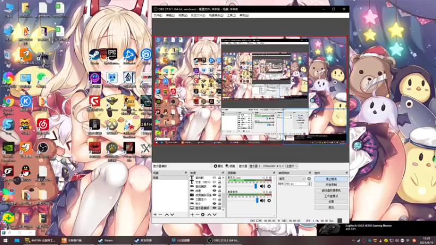Screen dimensions: 436x245
Task: Toggle visibility of 游戏捕获 source
Action: tap(214, 186)
